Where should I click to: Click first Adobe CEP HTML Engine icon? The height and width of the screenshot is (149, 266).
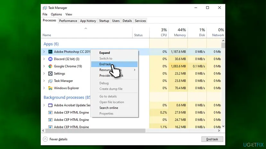pos(50,113)
